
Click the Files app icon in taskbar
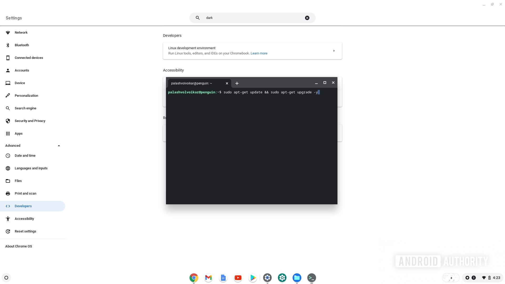(x=297, y=277)
